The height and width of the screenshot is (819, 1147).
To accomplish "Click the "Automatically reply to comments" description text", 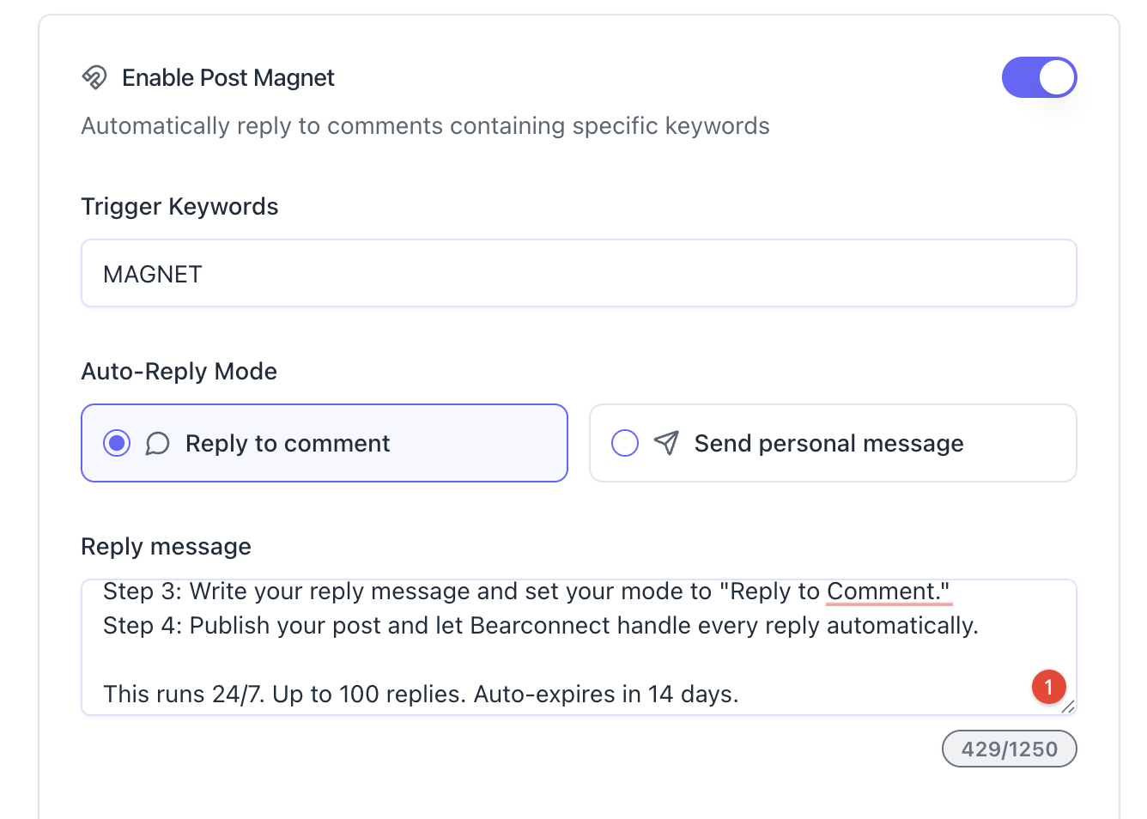I will [x=425, y=126].
